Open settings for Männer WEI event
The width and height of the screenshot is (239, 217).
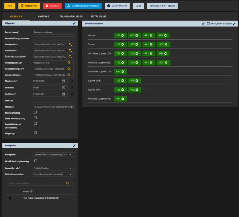[x=165, y=35]
